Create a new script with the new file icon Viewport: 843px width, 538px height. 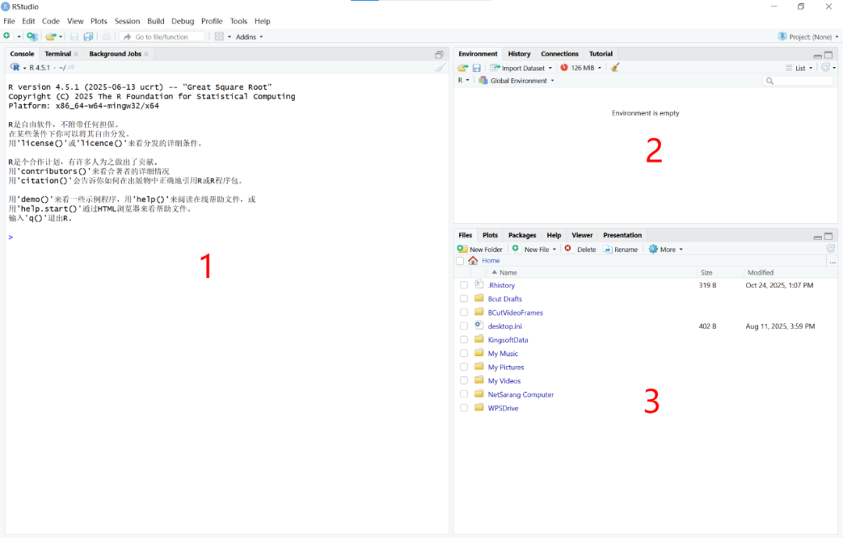(7, 36)
